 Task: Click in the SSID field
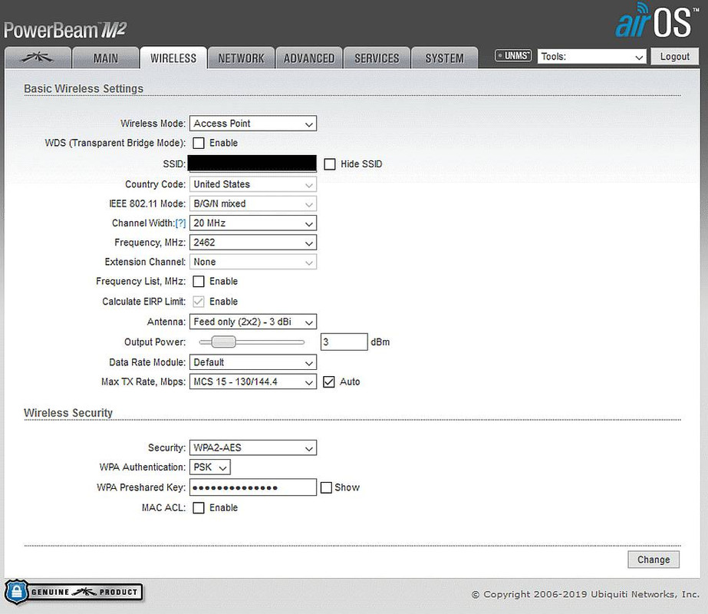tap(252, 163)
